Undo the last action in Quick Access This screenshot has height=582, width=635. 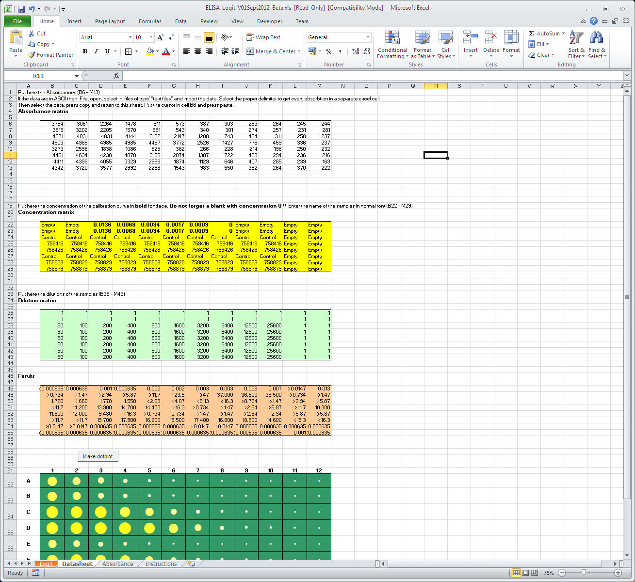click(x=32, y=9)
